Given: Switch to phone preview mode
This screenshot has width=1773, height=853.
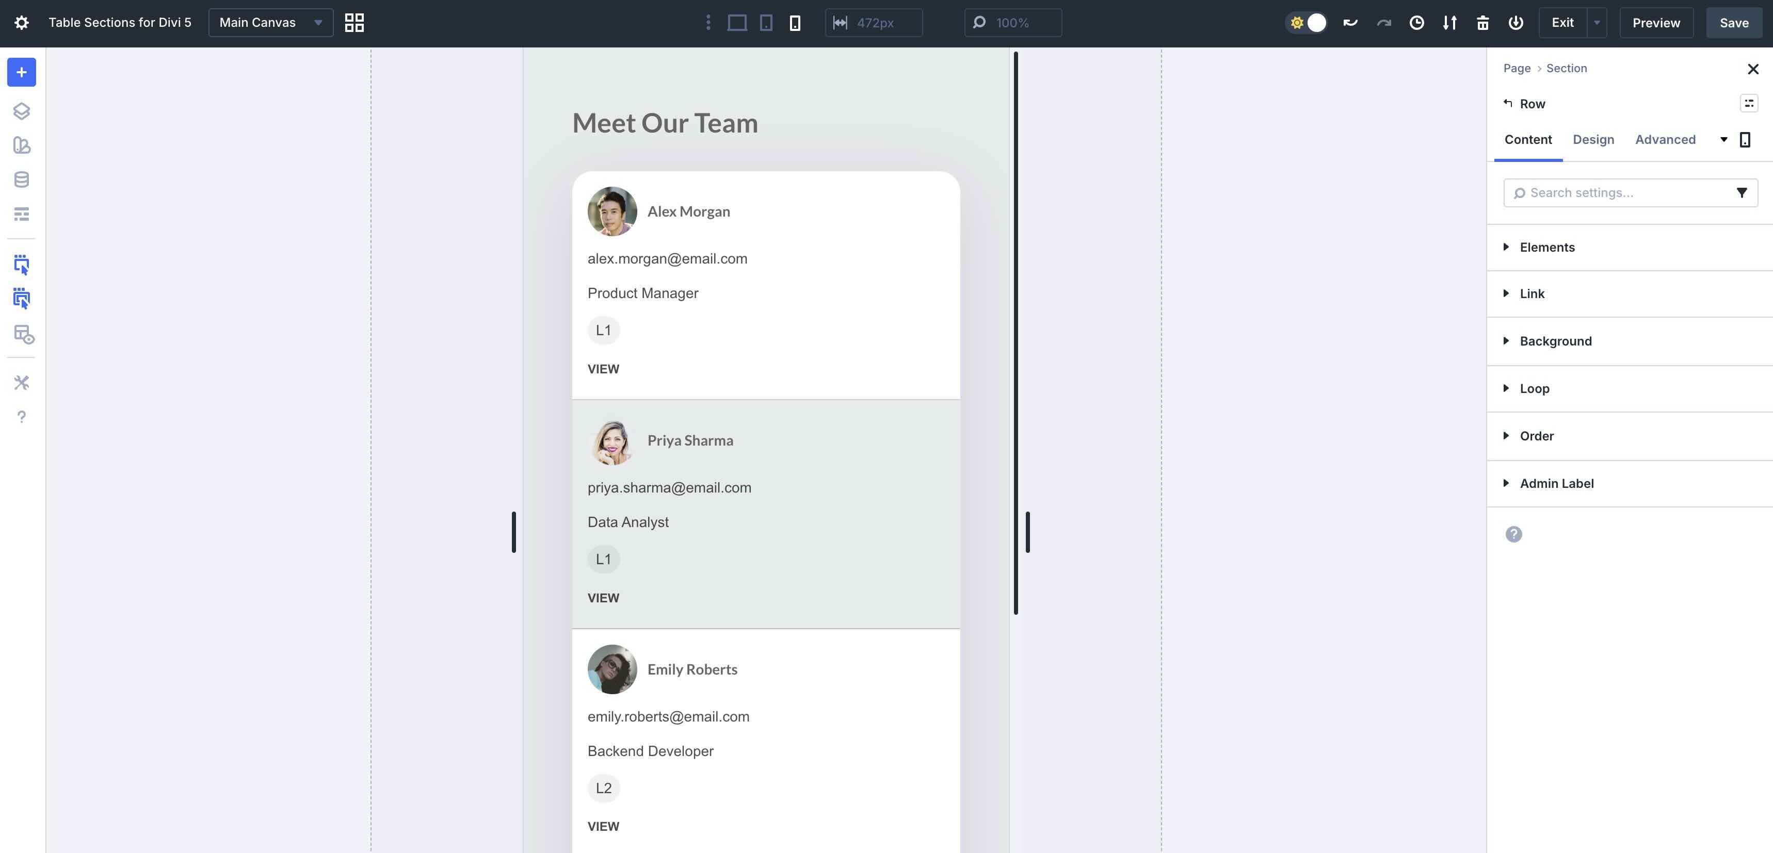Looking at the screenshot, I should pos(796,23).
